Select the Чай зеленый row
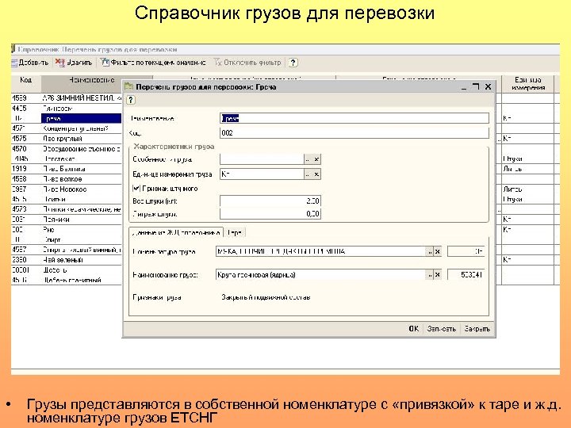 click(x=67, y=260)
